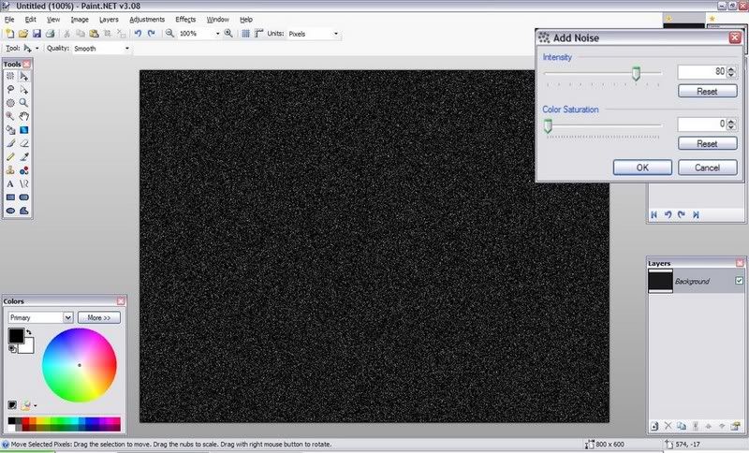Click the Save floppy disk icon
749x453 pixels.
[x=37, y=34]
